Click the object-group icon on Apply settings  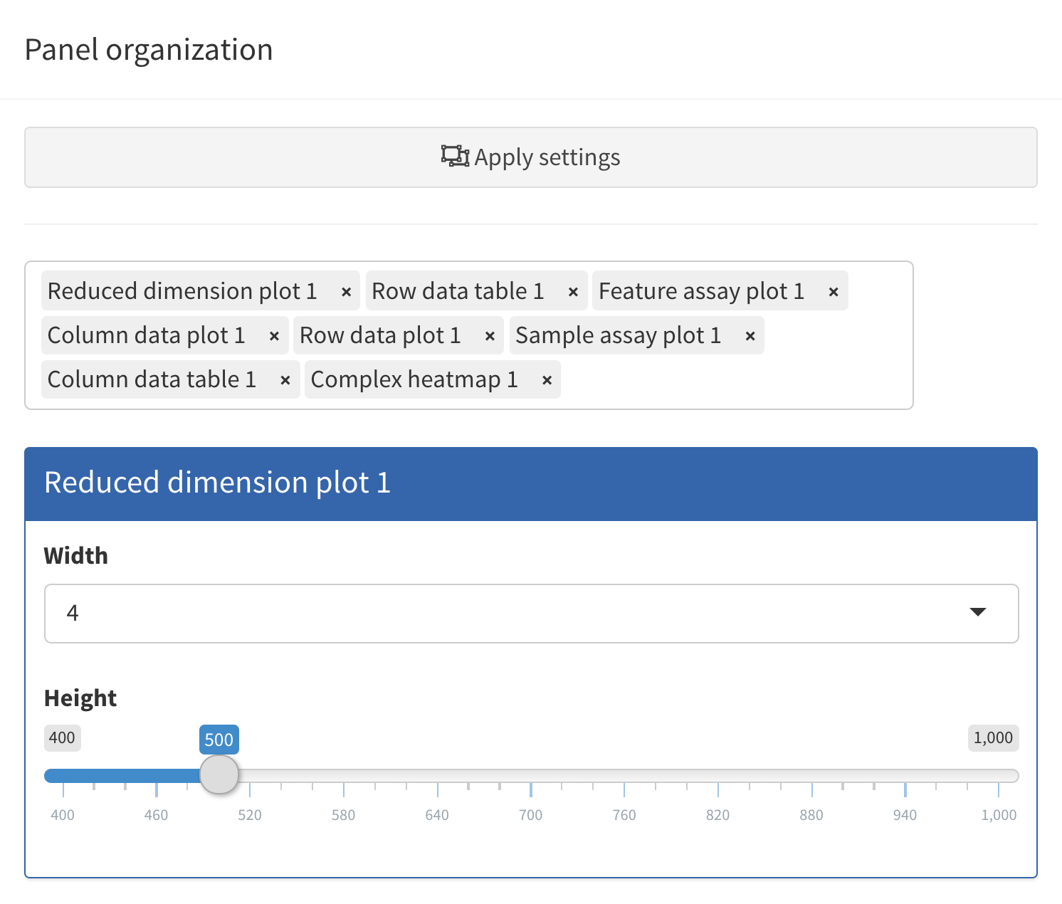pyautogui.click(x=455, y=156)
